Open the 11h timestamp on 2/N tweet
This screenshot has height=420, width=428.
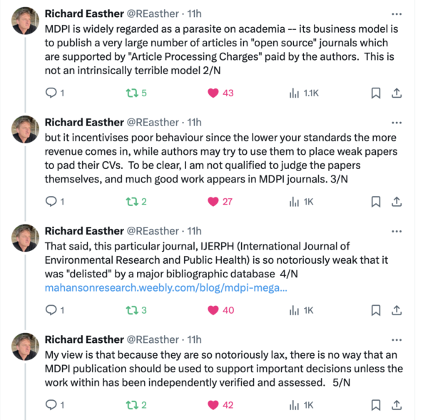[x=194, y=13]
